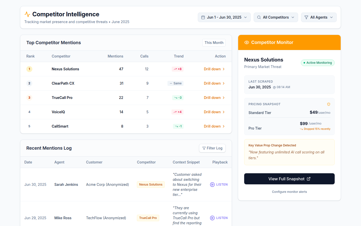This screenshot has height=226, width=361.
Task: Open the Filter Log button
Action: click(x=212, y=148)
